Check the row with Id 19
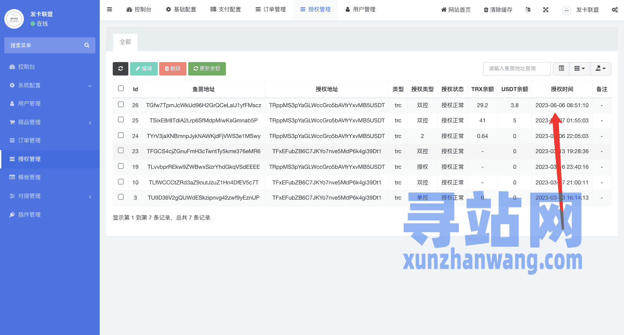Screen dimensions: 624x335 (121, 166)
